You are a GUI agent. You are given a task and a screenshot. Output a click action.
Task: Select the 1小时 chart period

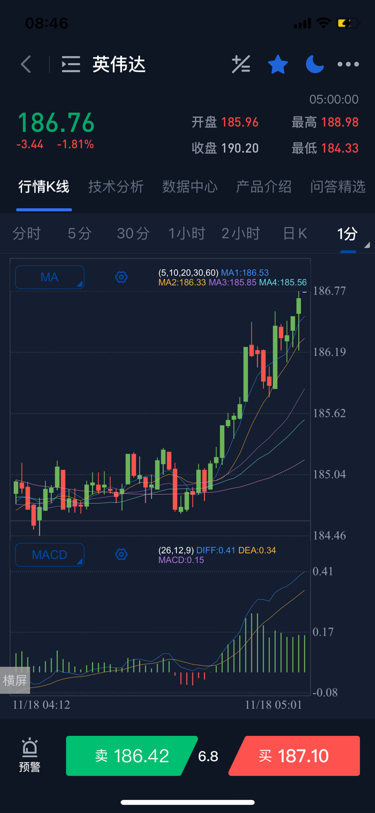(187, 233)
